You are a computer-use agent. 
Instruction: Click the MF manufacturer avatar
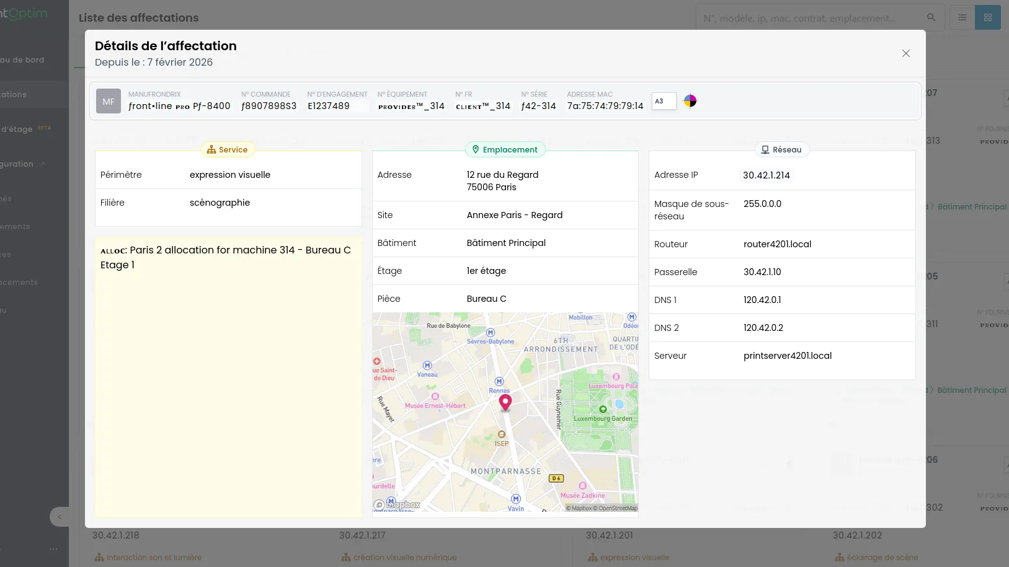(x=109, y=102)
